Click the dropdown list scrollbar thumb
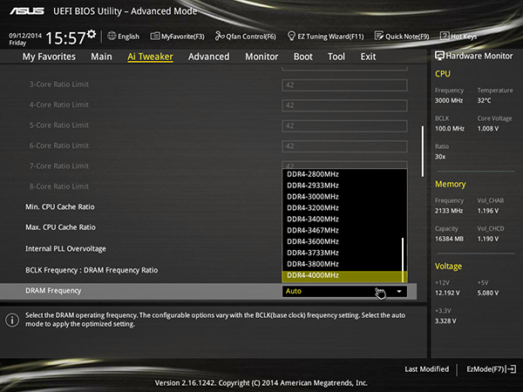 (x=403, y=260)
